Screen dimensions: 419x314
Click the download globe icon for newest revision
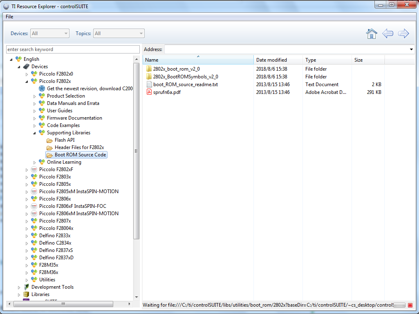click(x=42, y=88)
